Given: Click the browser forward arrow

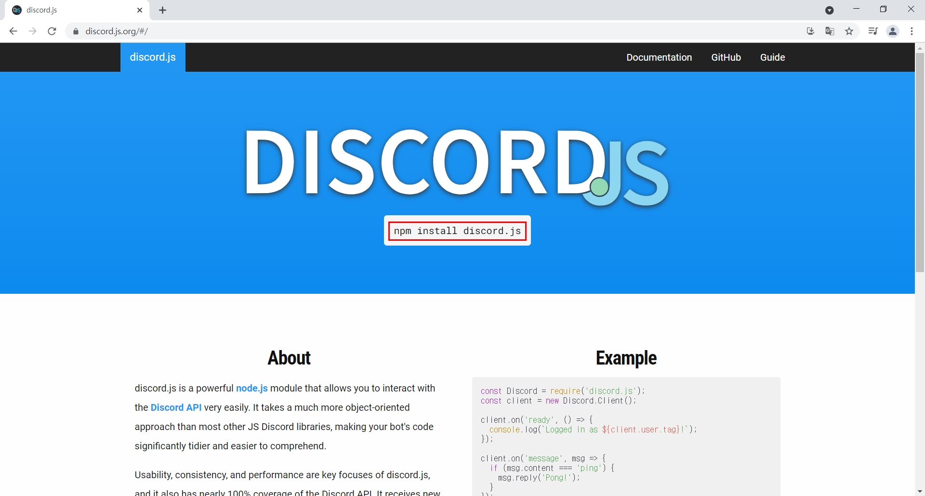Looking at the screenshot, I should [32, 31].
